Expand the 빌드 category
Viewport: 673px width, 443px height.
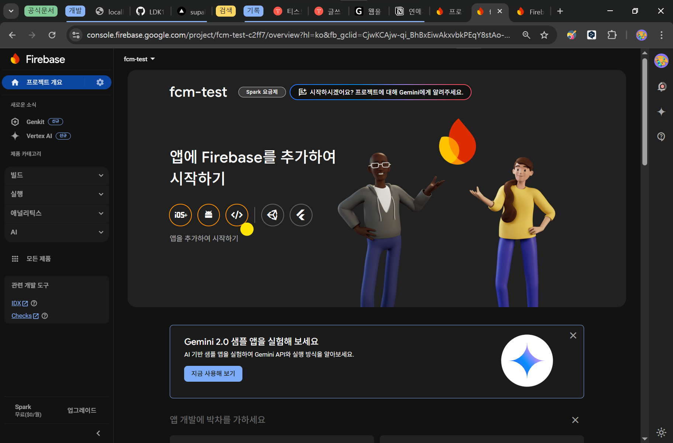(x=57, y=175)
